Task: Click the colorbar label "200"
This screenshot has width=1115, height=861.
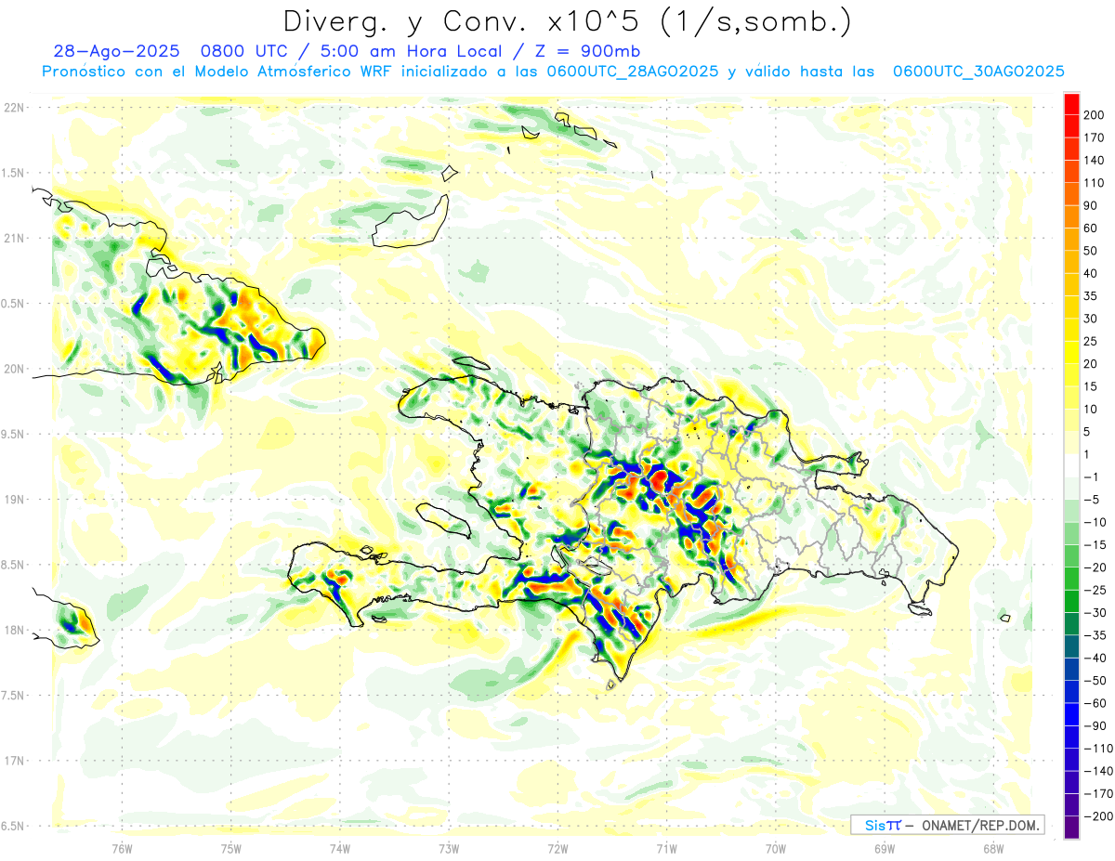Action: 1094,115
